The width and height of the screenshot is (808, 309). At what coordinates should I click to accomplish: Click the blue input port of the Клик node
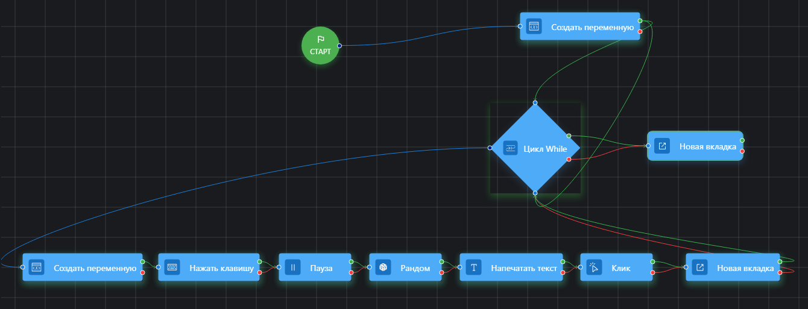pos(580,267)
